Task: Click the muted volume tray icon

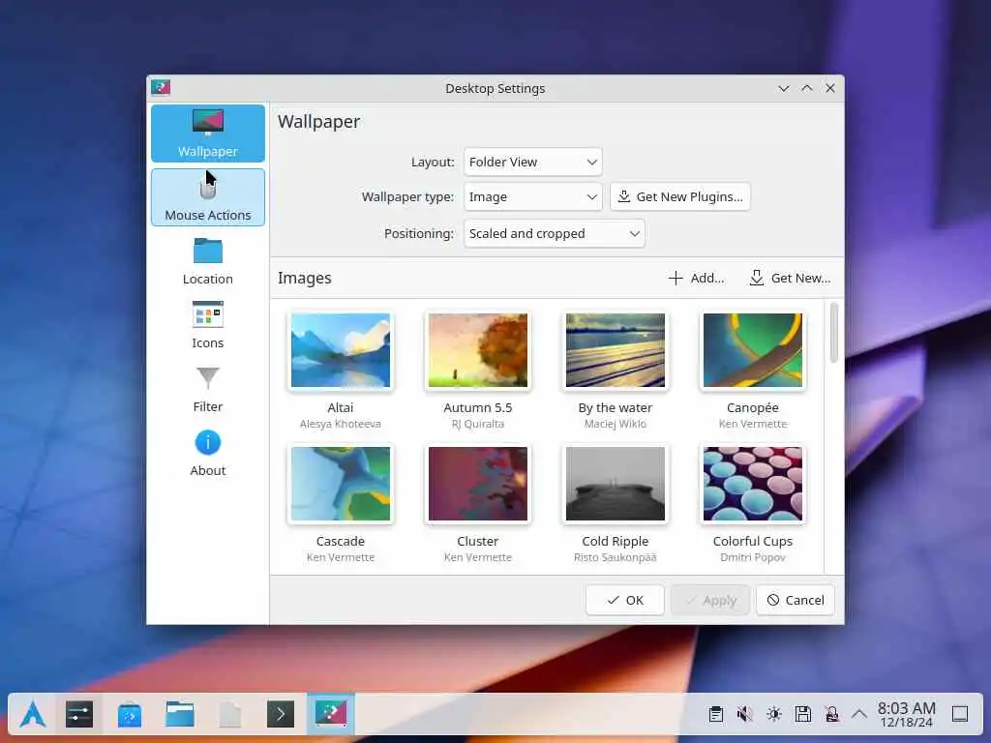Action: pyautogui.click(x=744, y=715)
